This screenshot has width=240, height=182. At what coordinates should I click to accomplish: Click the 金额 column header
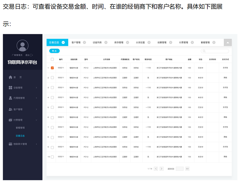190,59
